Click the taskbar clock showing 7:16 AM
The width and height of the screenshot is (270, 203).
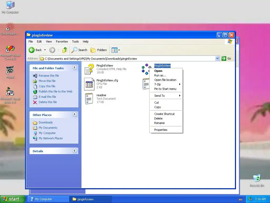260,199
